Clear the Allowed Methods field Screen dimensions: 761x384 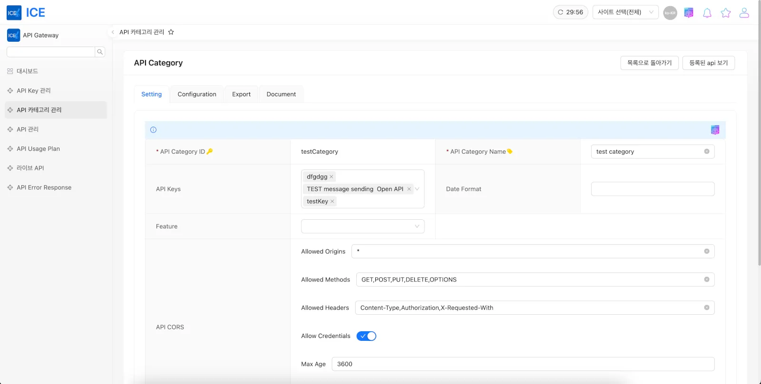706,280
